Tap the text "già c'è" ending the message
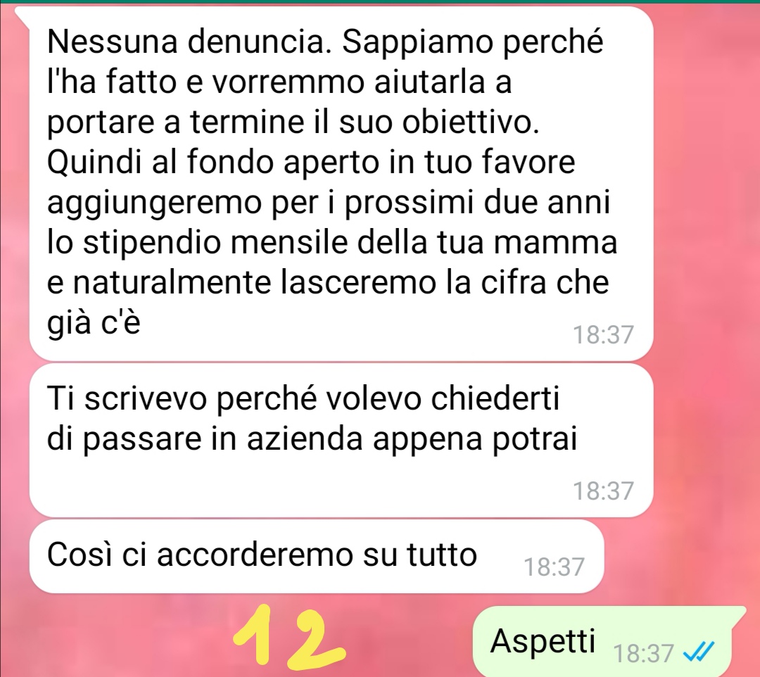760x677 pixels. tap(94, 322)
